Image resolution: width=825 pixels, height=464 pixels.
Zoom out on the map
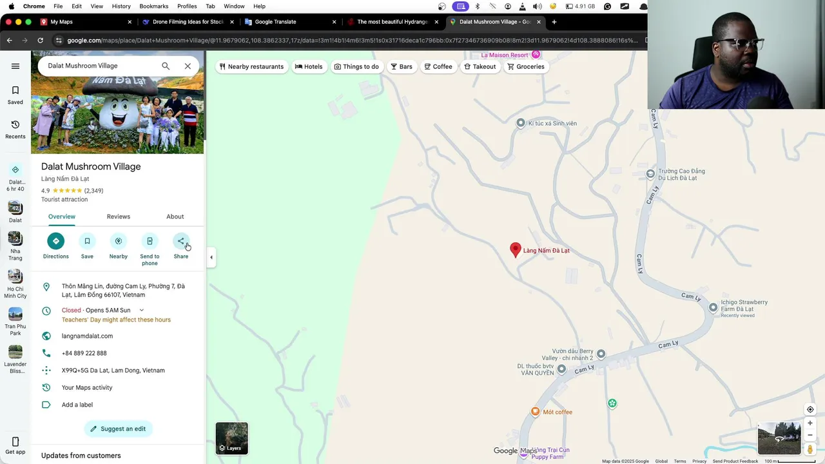(810, 435)
